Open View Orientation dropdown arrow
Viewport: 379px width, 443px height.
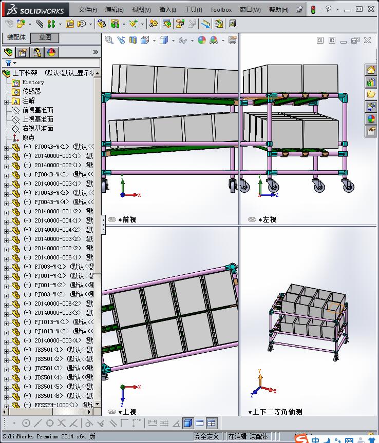154,41
